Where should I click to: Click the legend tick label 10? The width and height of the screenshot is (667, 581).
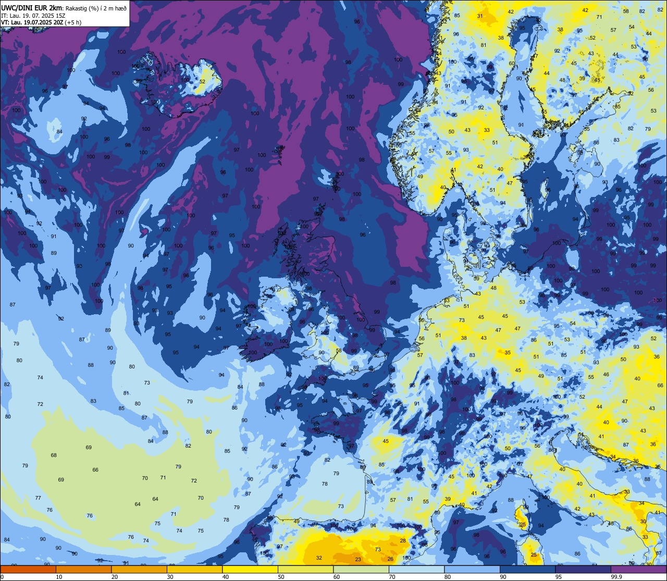[x=59, y=577]
